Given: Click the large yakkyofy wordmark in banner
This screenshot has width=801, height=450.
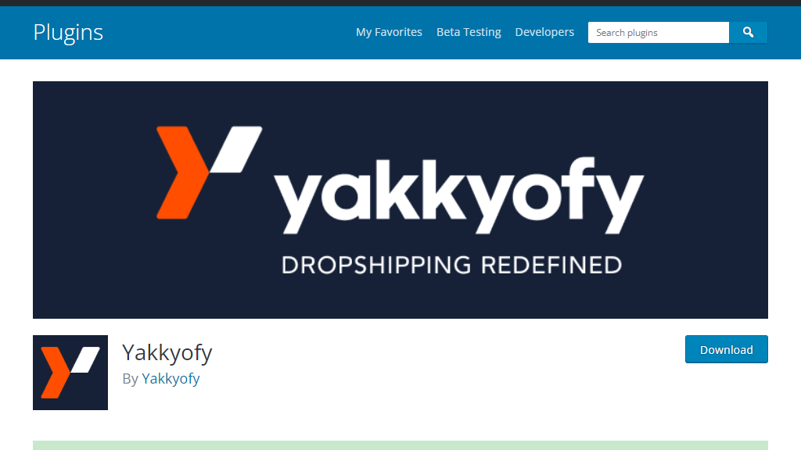Looking at the screenshot, I should [458, 195].
